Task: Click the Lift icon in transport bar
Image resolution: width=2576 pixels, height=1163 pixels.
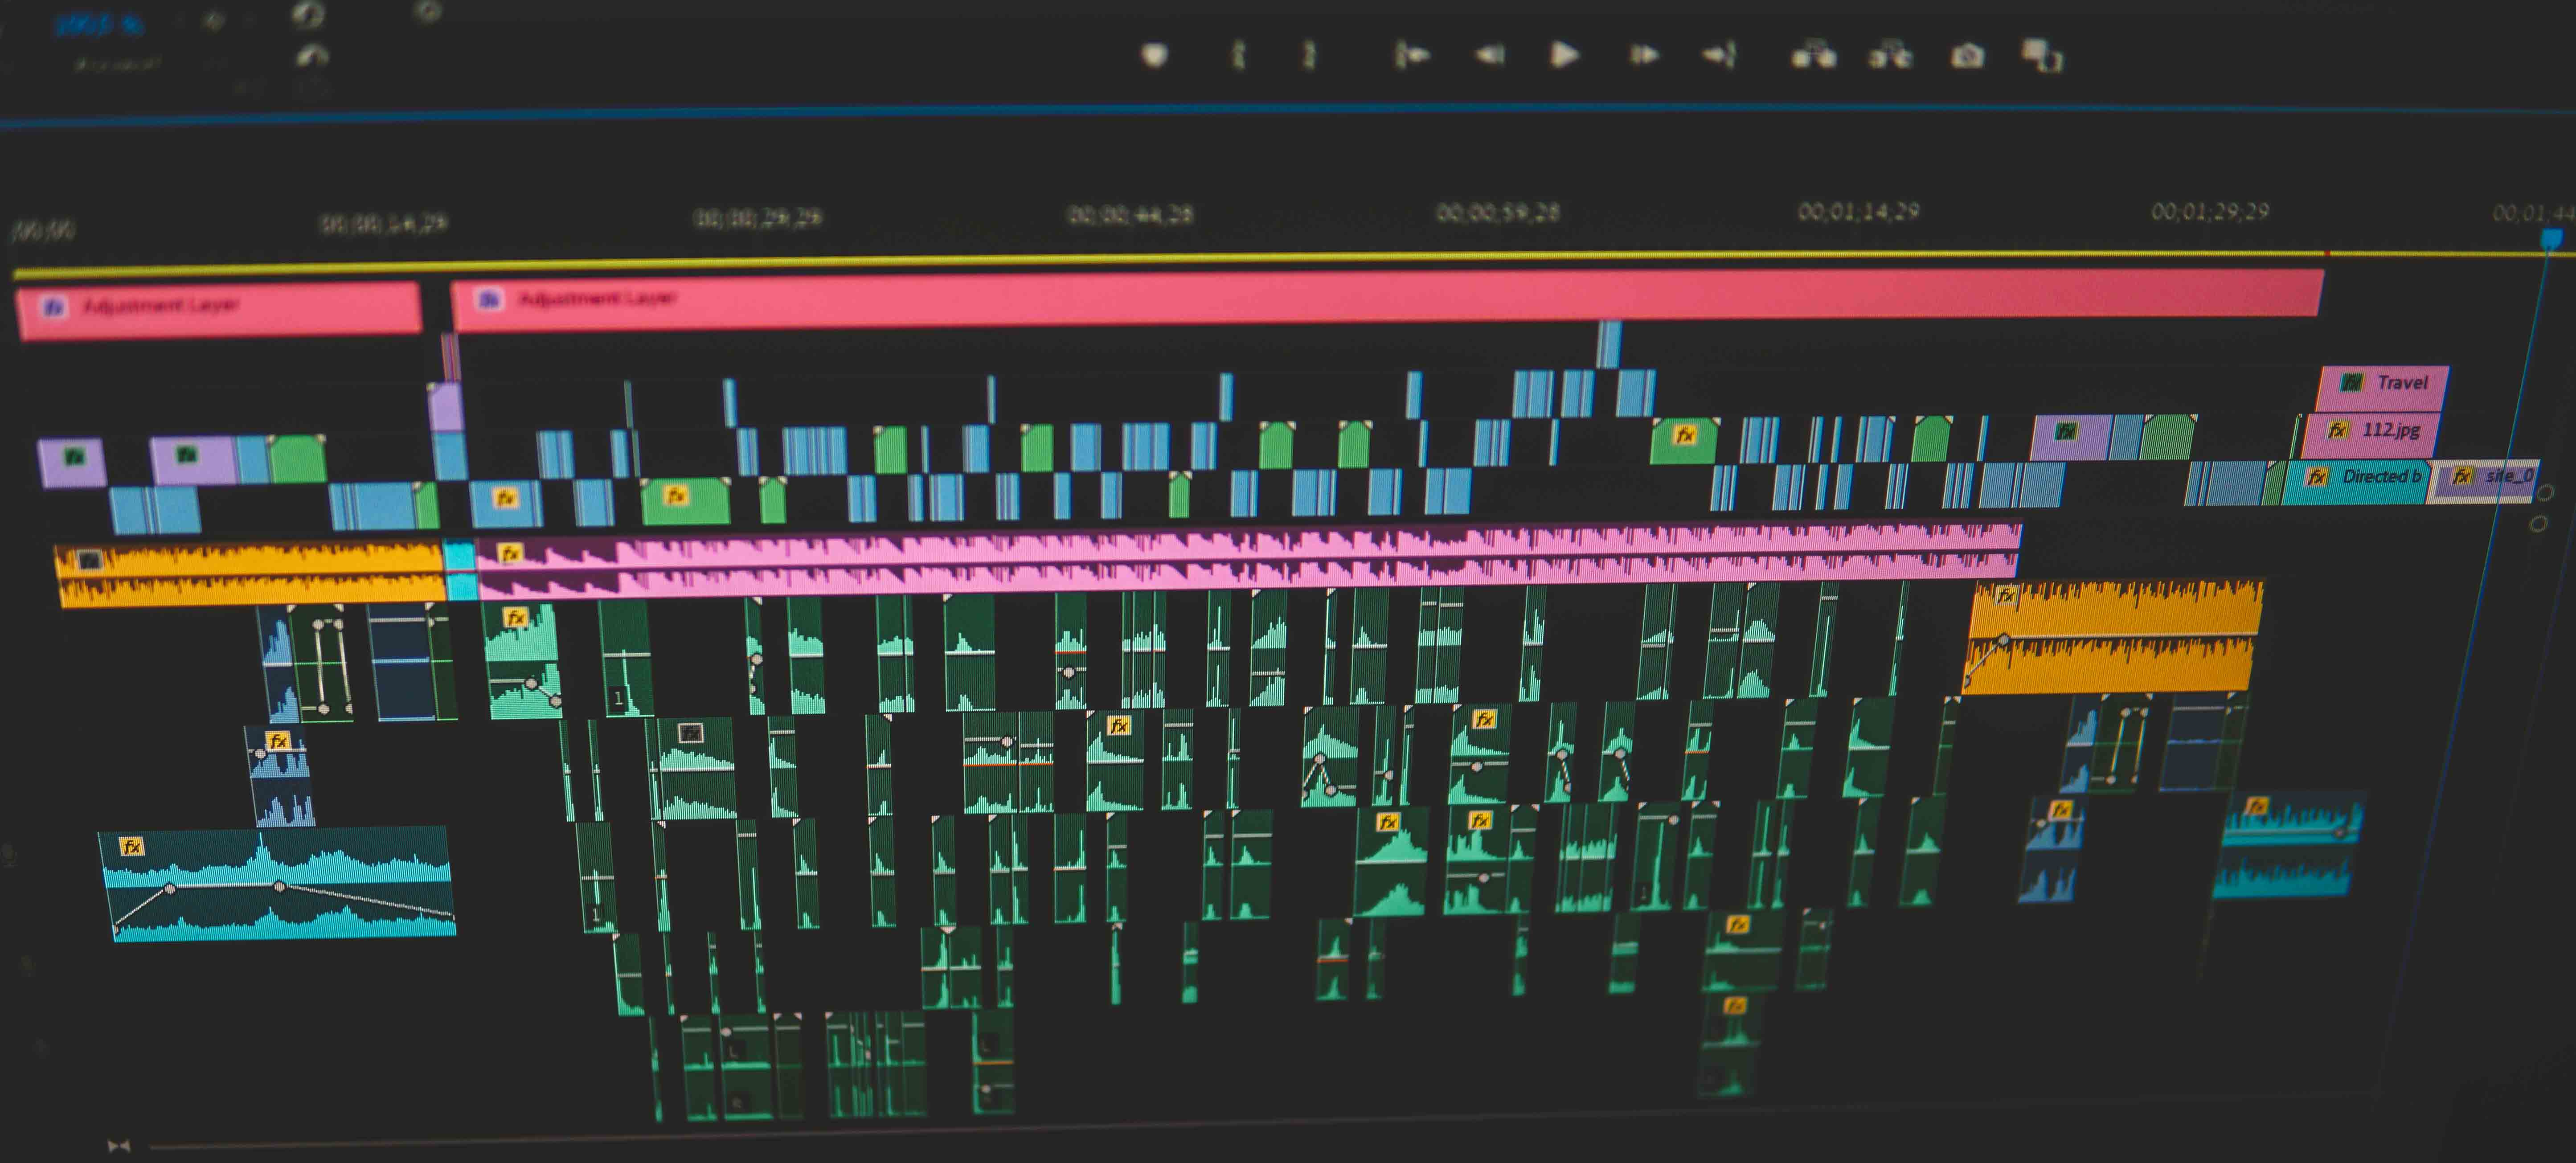Action: [1813, 55]
